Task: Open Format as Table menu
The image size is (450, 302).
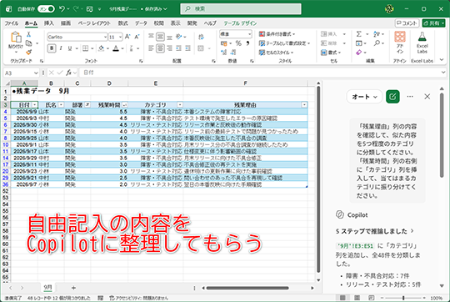Action: [x=284, y=43]
